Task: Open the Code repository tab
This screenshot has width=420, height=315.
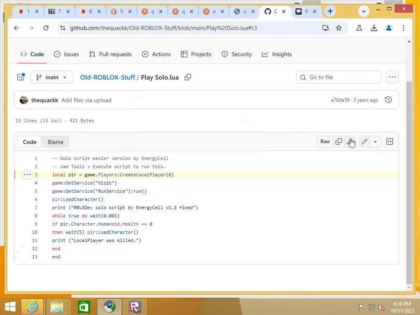Action: [32, 55]
